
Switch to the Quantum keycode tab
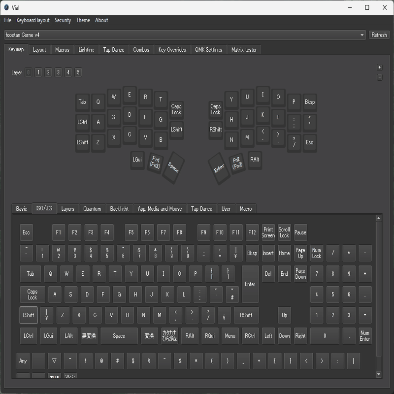click(x=92, y=209)
